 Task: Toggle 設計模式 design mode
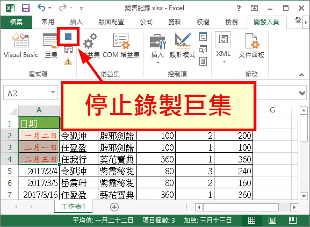click(183, 46)
